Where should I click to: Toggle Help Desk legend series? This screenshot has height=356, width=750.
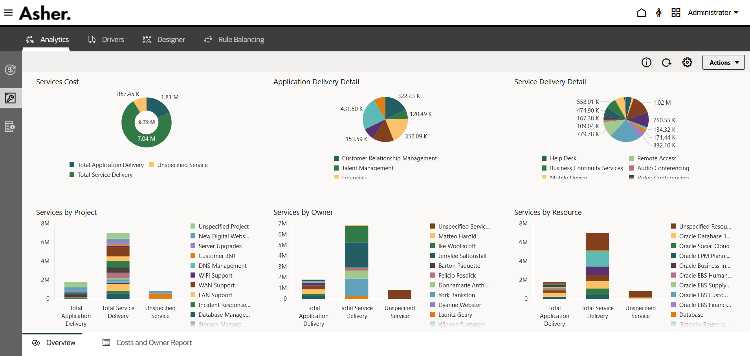pyautogui.click(x=563, y=158)
